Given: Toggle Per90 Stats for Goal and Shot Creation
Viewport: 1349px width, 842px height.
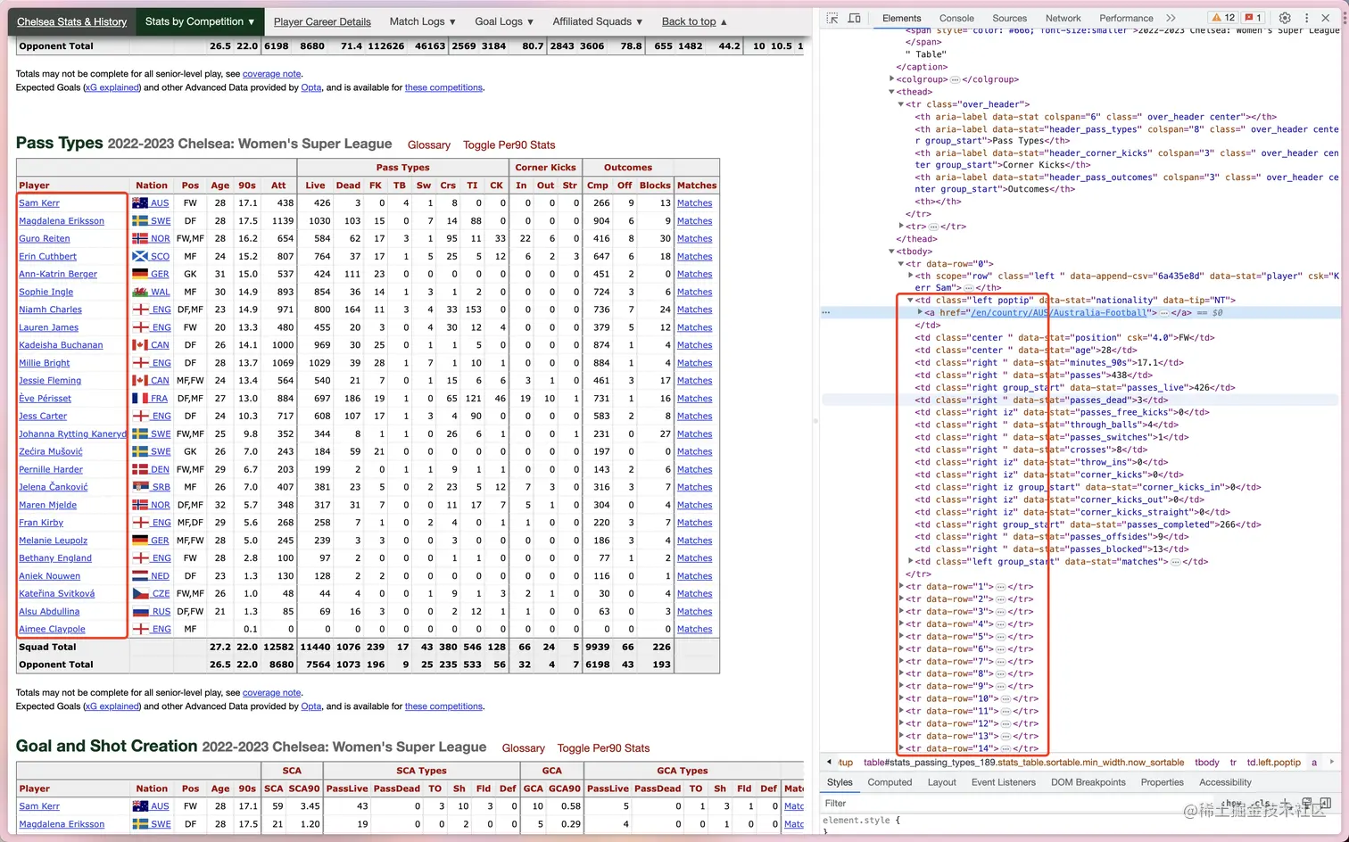Looking at the screenshot, I should tap(603, 748).
